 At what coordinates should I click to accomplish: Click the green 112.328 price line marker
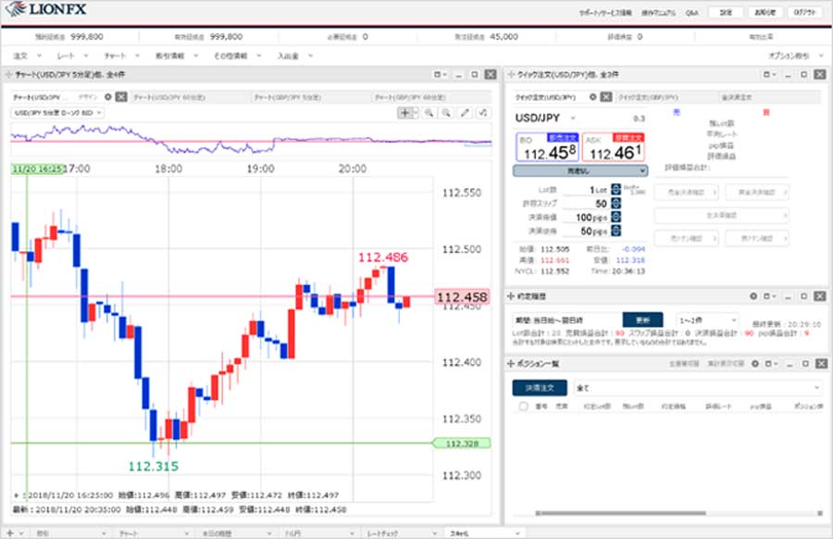click(461, 444)
